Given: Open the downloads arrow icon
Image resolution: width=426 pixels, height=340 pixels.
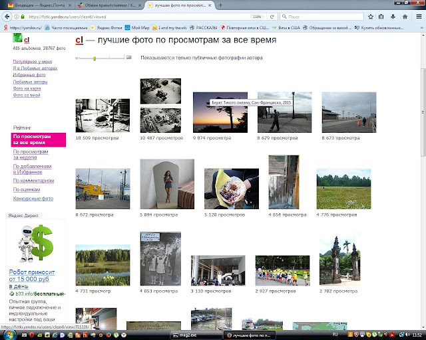Looking at the screenshot, I should [393, 17].
